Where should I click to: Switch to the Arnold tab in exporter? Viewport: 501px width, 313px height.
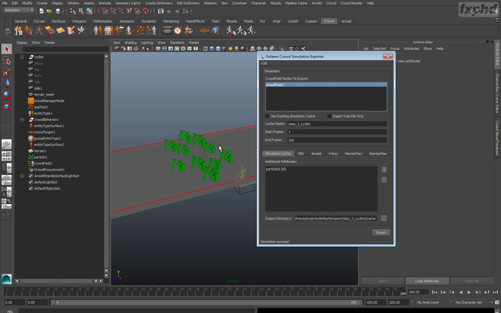coord(316,154)
